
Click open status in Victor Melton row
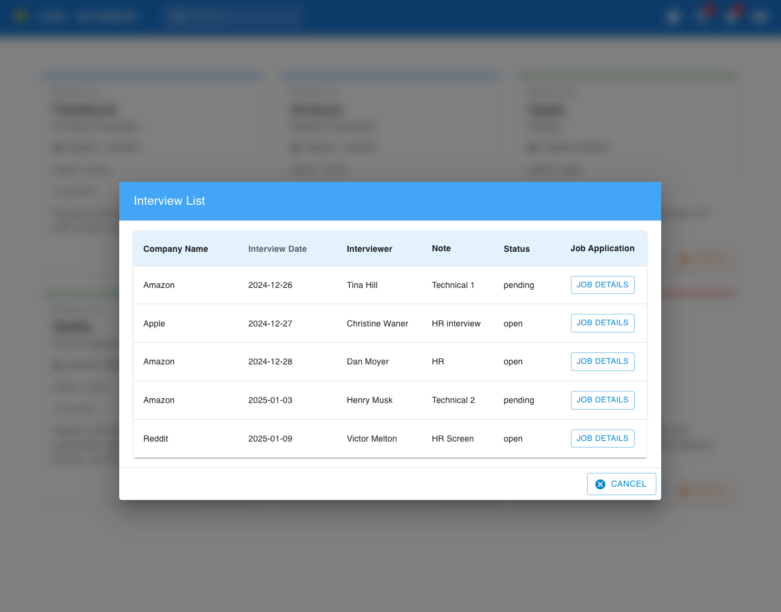[513, 439]
